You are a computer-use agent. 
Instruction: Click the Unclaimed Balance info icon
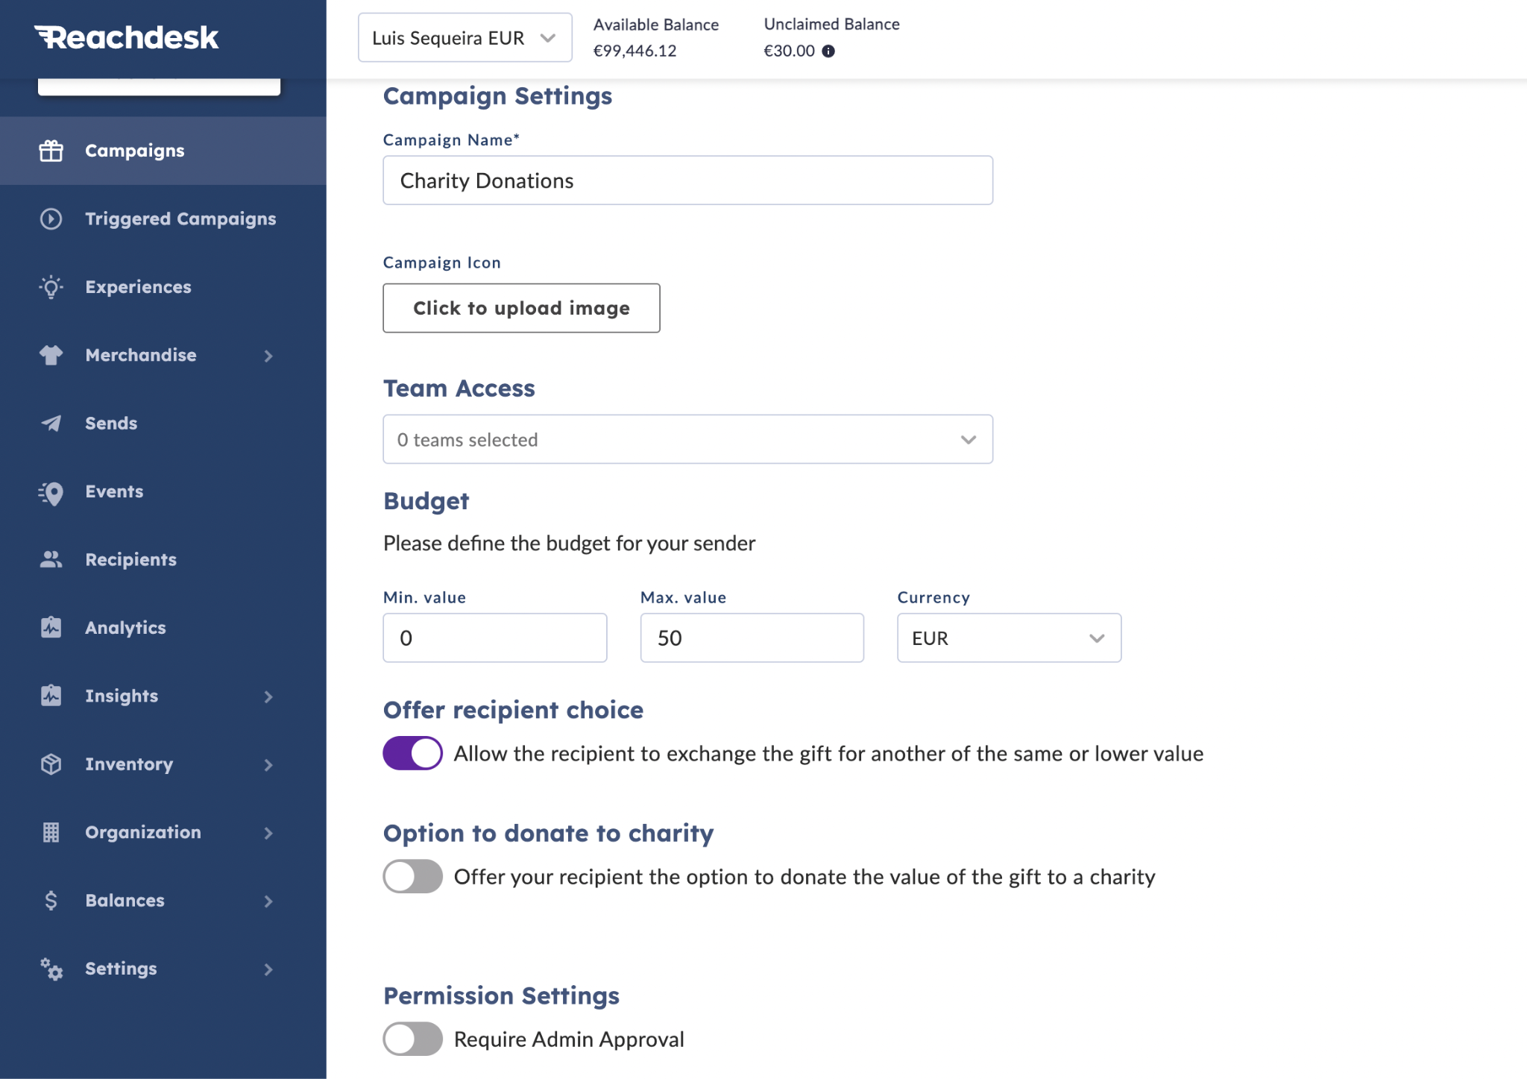tap(828, 51)
